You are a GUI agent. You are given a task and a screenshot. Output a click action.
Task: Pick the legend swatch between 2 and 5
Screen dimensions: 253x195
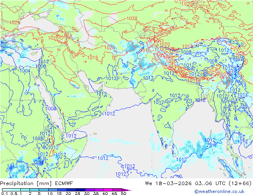tap(35, 190)
